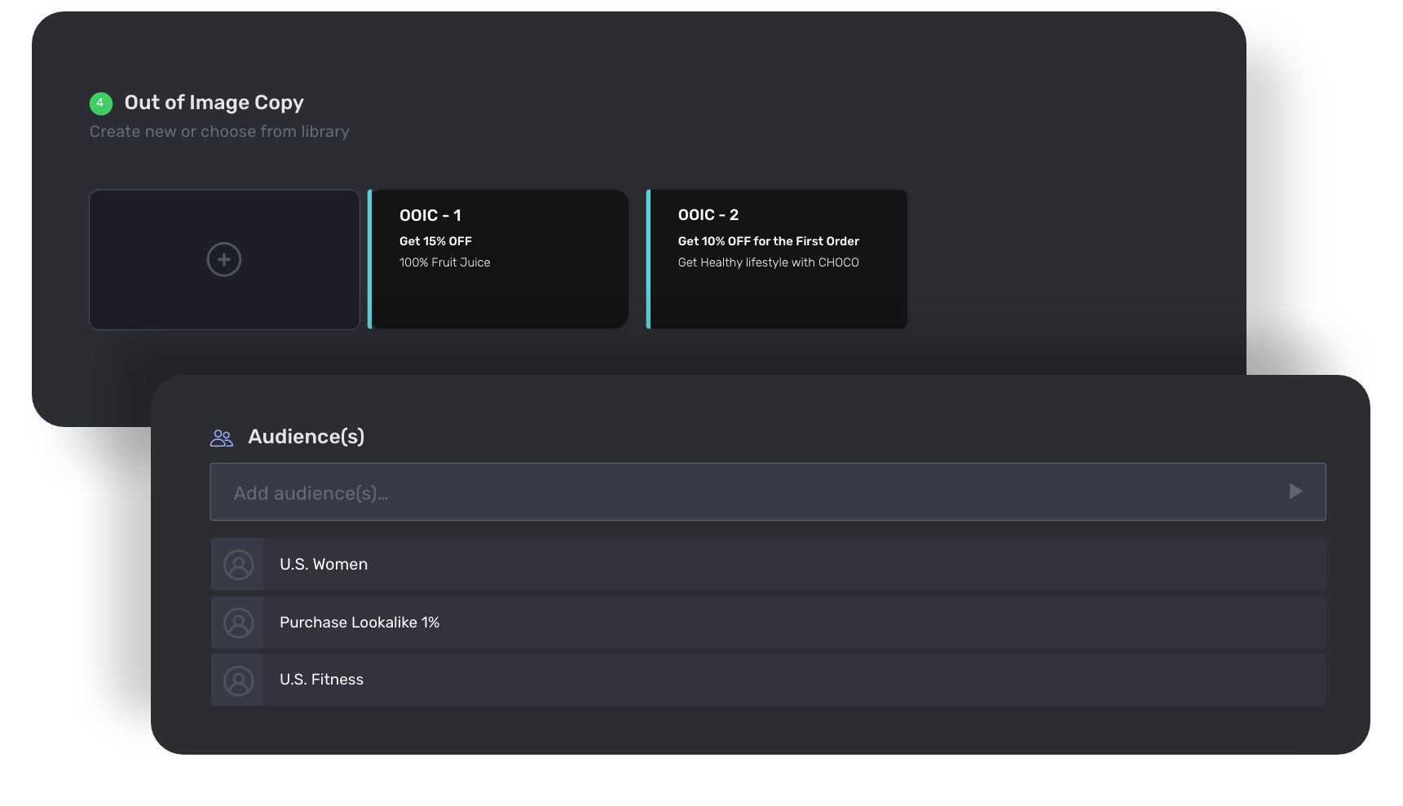Screen dimensions: 1403x806
Task: Click "Get Healthy lifestyle with CHOCO" description
Action: [768, 262]
